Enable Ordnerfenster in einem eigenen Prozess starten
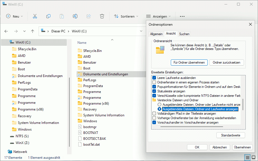Image resolution: width=258 pixels, height=161 pixels. 154,82
